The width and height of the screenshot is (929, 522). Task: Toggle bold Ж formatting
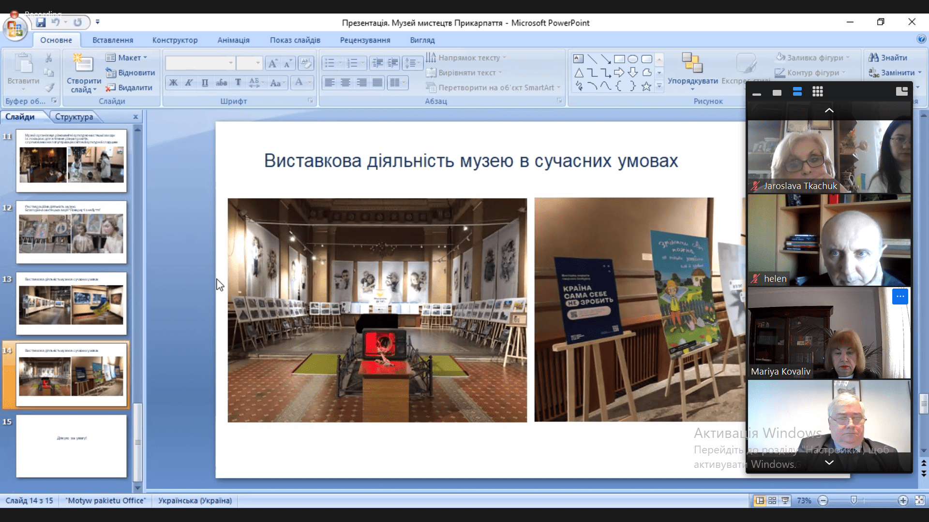click(x=173, y=83)
